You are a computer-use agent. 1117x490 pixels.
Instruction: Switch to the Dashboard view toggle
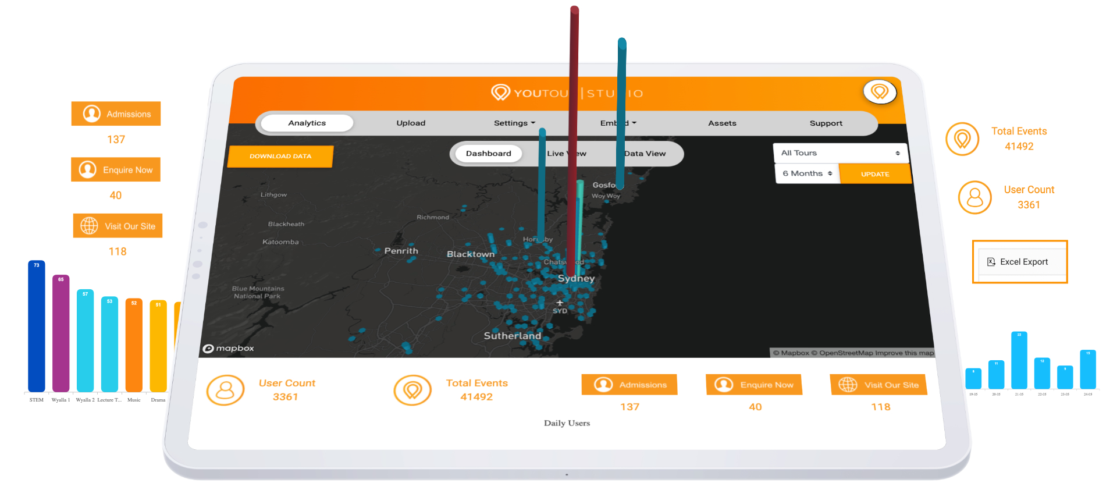(488, 154)
